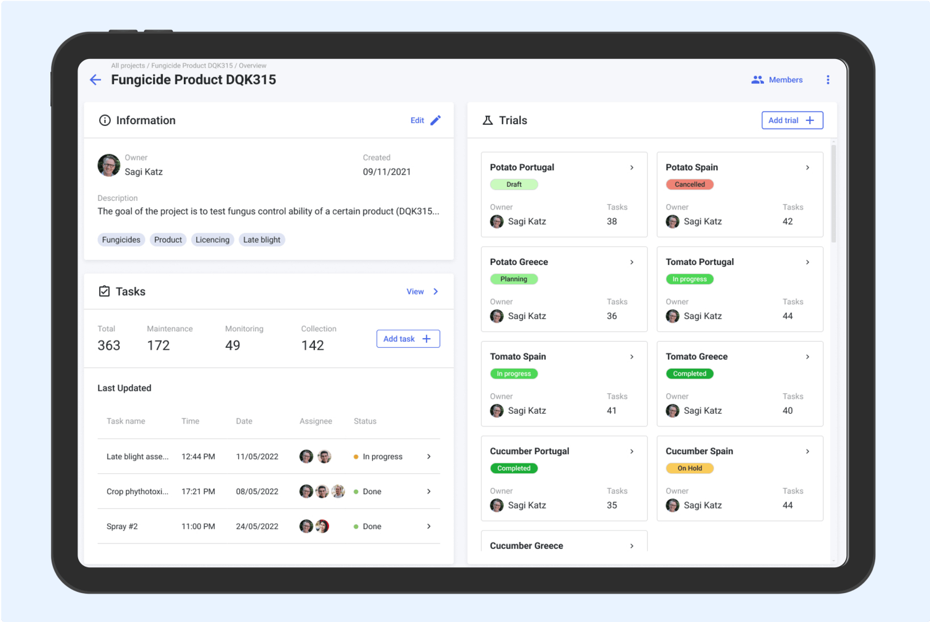Click the Time column header

(190, 422)
